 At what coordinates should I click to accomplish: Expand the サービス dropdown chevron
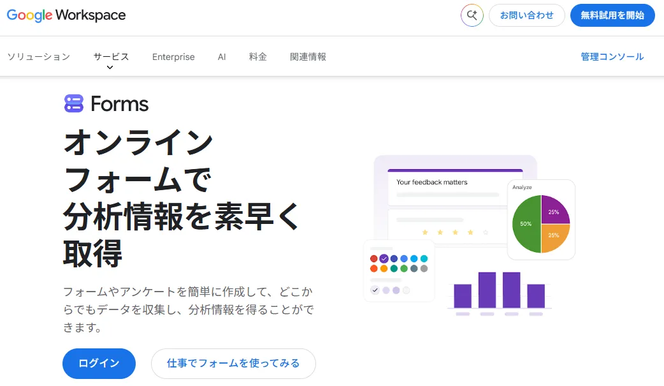click(110, 68)
